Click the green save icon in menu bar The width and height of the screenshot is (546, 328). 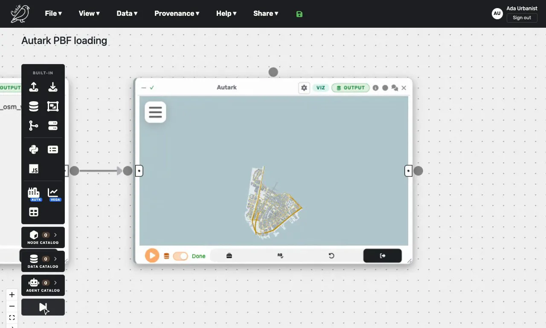[299, 14]
